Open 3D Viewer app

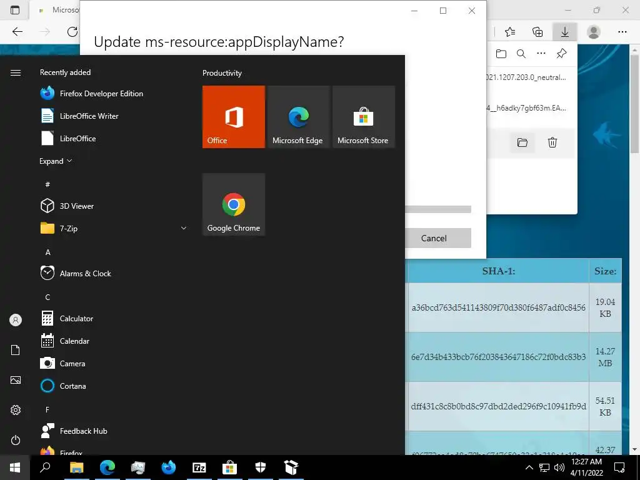67,206
